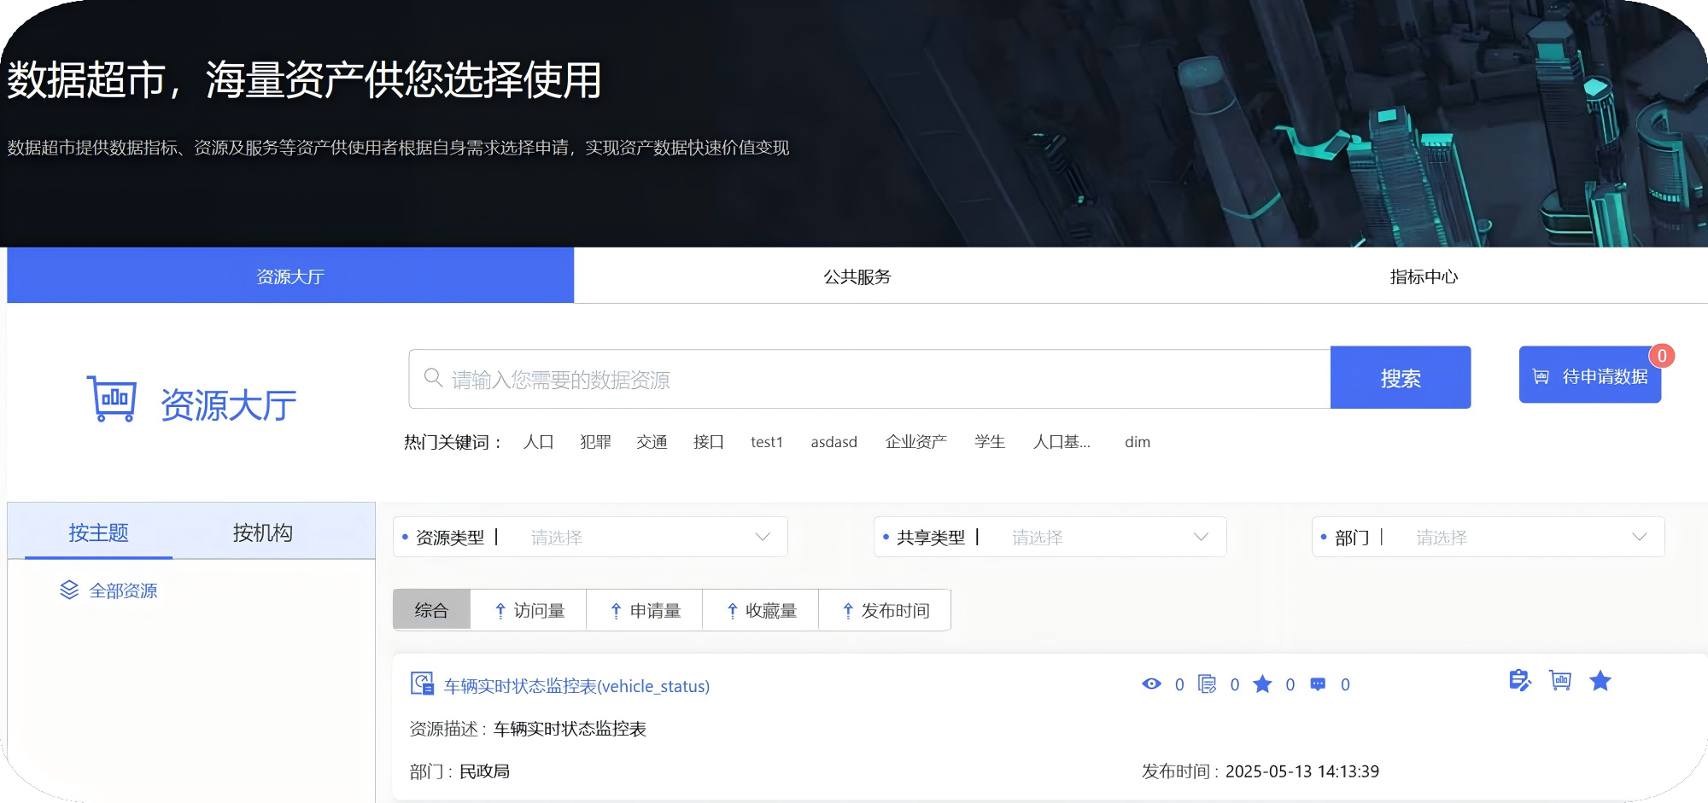This screenshot has height=803, width=1708.
Task: Click the eye view-count icon
Action: [1151, 684]
